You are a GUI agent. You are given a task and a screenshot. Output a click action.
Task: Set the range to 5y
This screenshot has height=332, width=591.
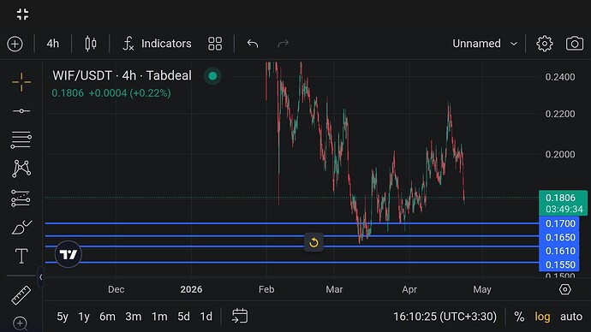(x=63, y=317)
